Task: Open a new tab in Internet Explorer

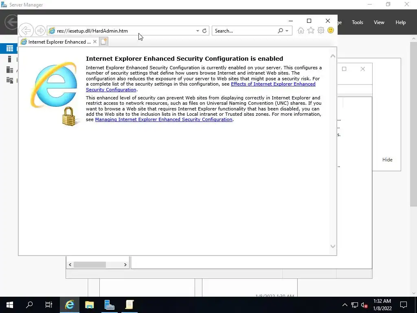Action: pyautogui.click(x=104, y=42)
